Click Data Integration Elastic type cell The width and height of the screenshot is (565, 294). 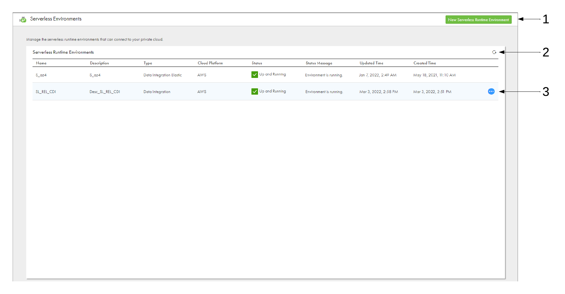pyautogui.click(x=163, y=75)
